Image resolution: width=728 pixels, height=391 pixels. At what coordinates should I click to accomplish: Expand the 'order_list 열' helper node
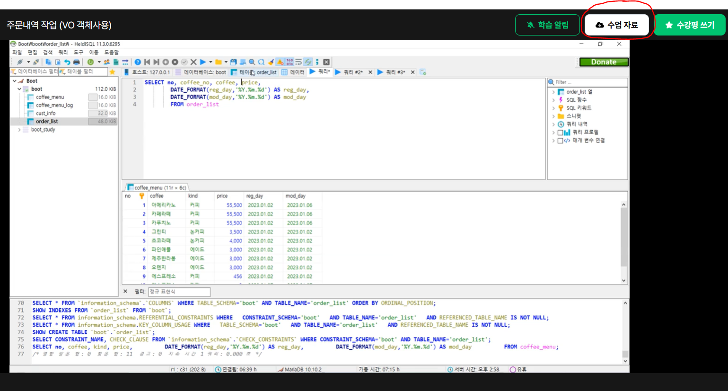coord(553,92)
